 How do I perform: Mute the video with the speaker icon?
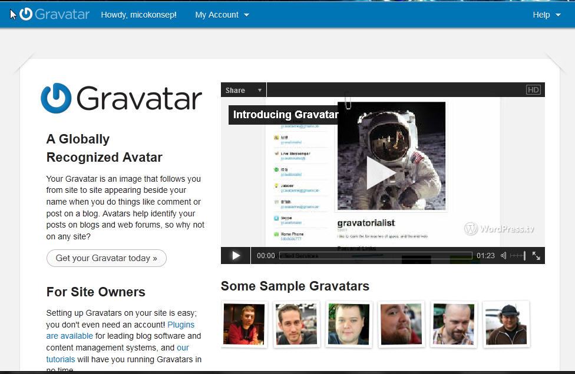coord(504,255)
